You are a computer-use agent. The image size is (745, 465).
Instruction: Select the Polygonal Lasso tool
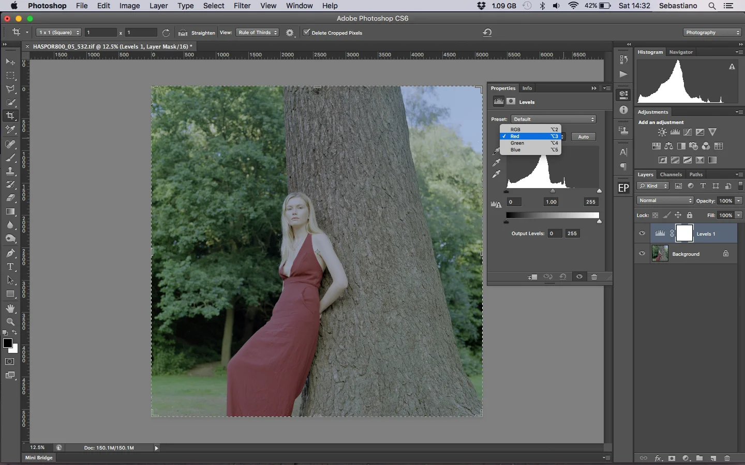click(x=10, y=89)
